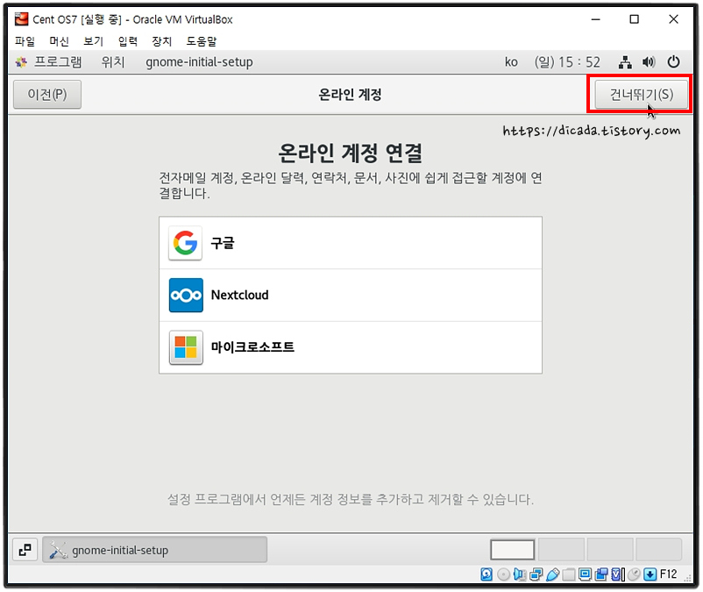This screenshot has width=703, height=592.
Task: Click the gnome-initial-setup taskbar tool icon
Action: tap(58, 550)
